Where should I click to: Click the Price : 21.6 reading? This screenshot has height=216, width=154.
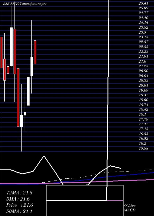coord(19,205)
